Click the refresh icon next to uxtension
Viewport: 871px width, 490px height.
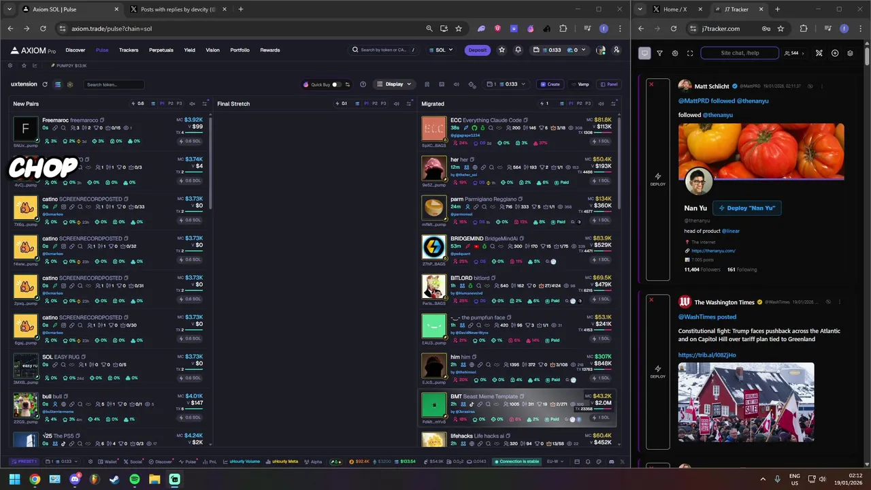point(45,84)
